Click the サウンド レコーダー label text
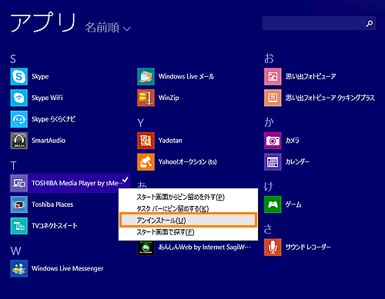385x299 pixels. click(x=308, y=248)
